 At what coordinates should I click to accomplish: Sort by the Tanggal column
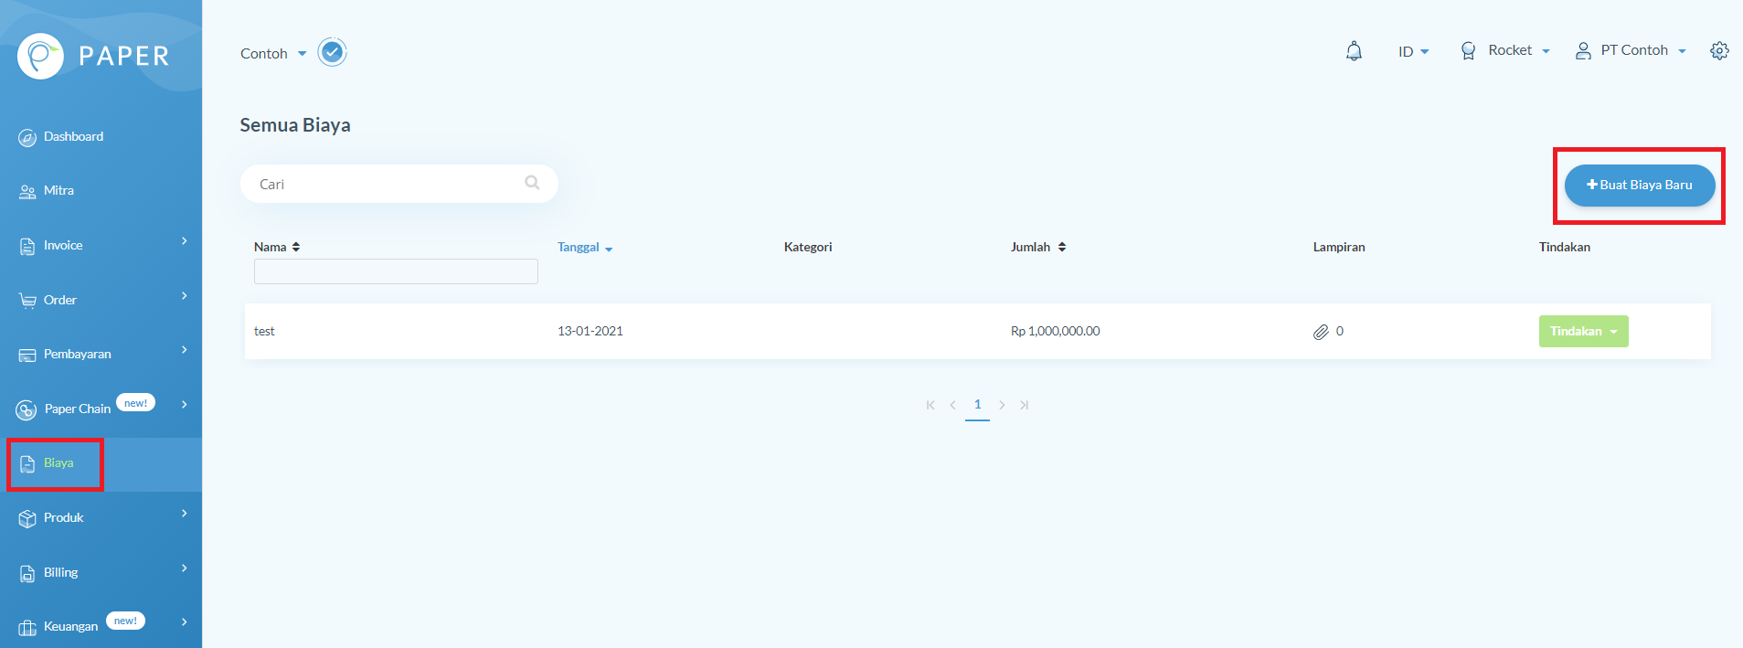pos(585,247)
